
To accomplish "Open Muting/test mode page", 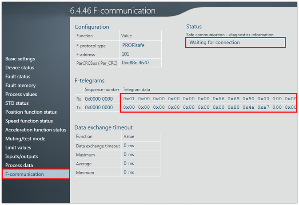I will coord(25,138).
